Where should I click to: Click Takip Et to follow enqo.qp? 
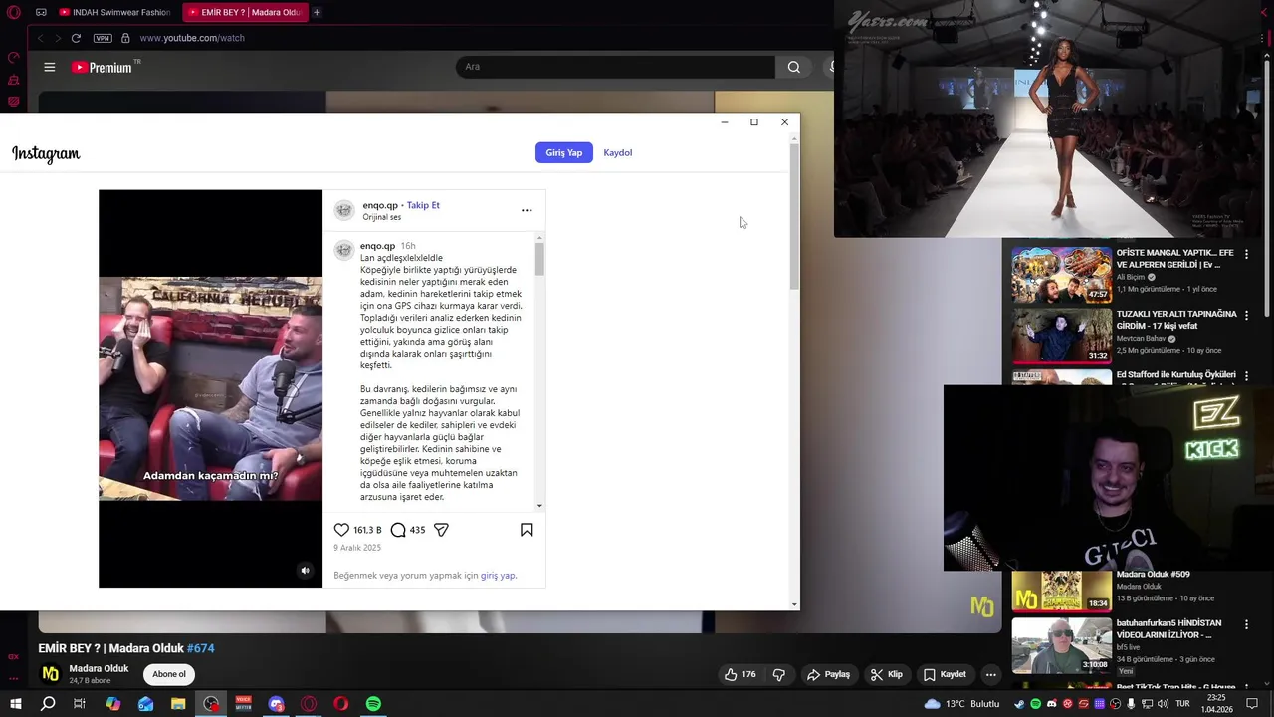[423, 205]
